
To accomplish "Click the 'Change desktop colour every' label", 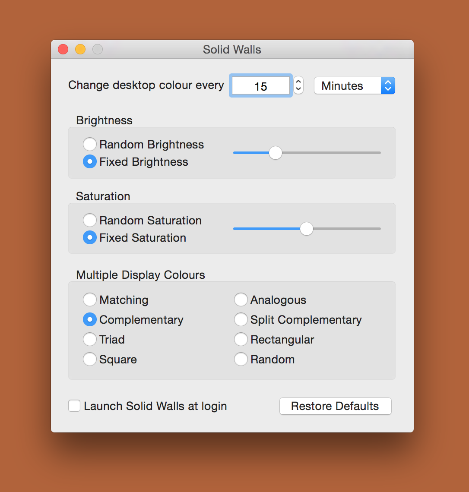I will coord(146,85).
